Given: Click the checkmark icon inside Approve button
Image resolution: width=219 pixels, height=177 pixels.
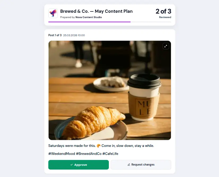Looking at the screenshot, I should (x=71, y=165).
